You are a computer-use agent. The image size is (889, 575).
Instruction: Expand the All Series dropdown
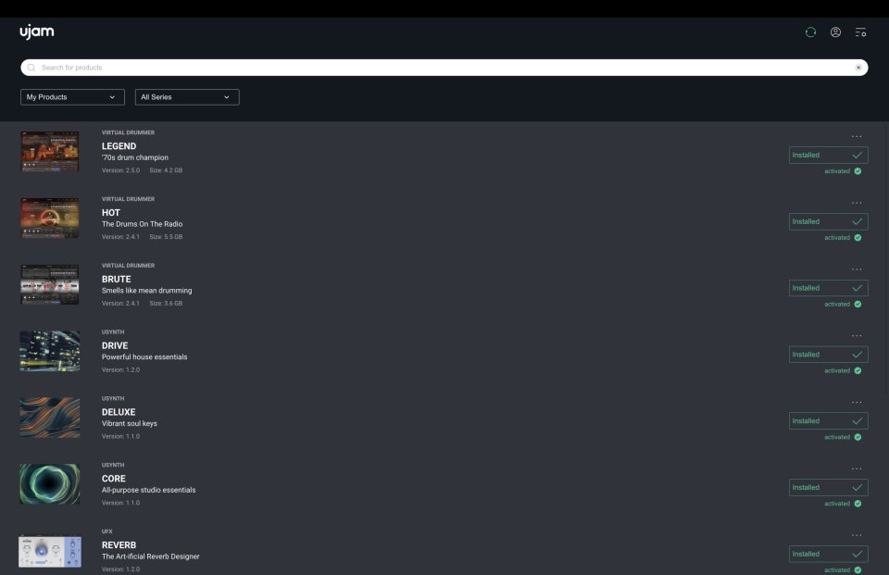click(x=187, y=97)
